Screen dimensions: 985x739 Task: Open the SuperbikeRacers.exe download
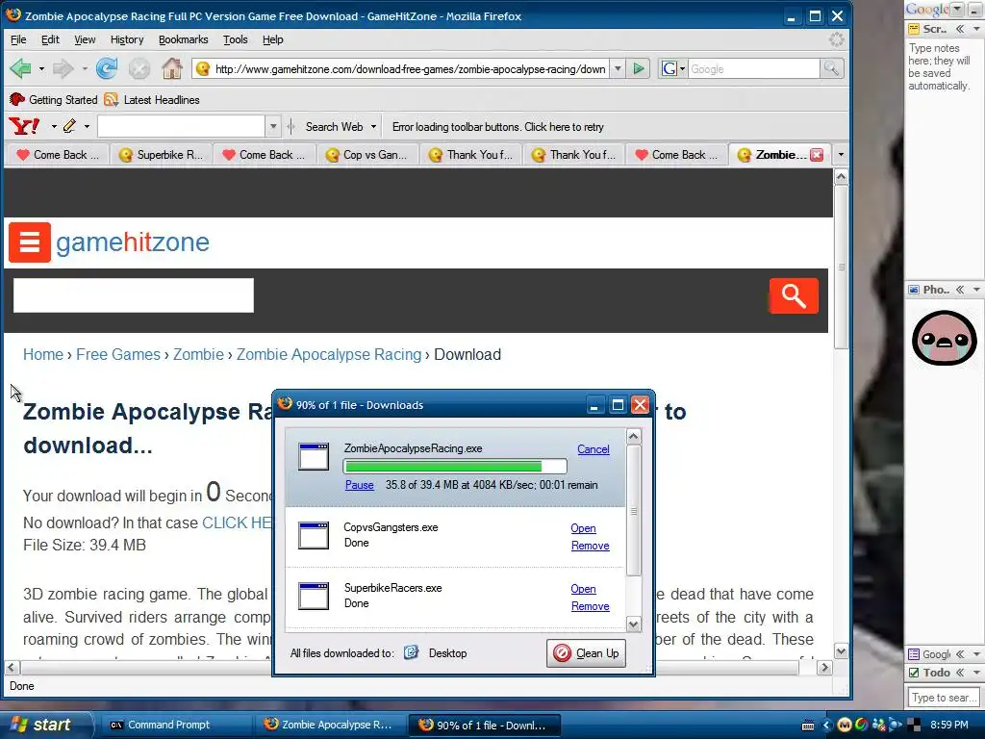[583, 589]
